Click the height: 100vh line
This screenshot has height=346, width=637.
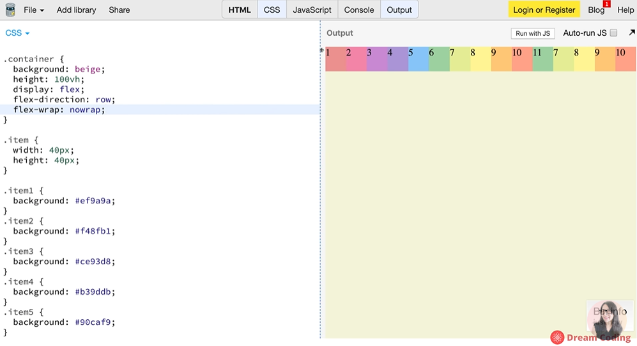coord(49,79)
